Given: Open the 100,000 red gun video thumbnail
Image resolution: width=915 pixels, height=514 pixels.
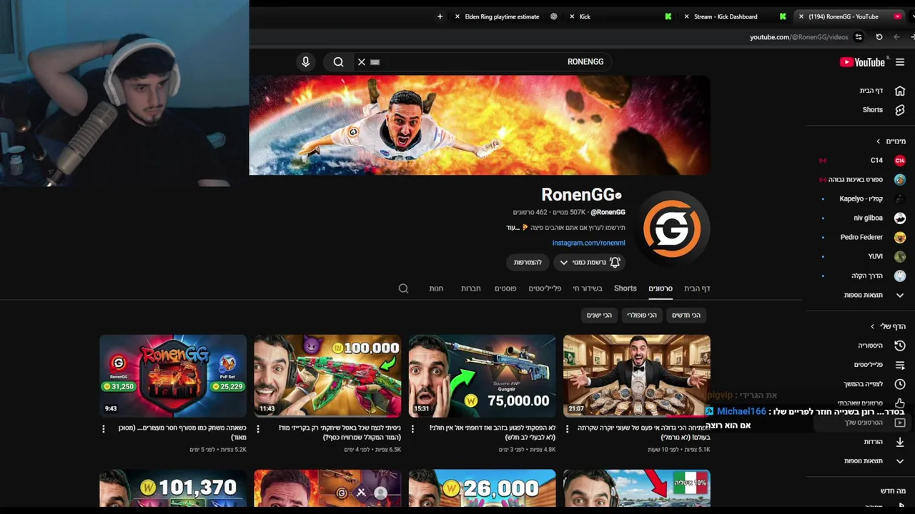Looking at the screenshot, I should (x=327, y=376).
